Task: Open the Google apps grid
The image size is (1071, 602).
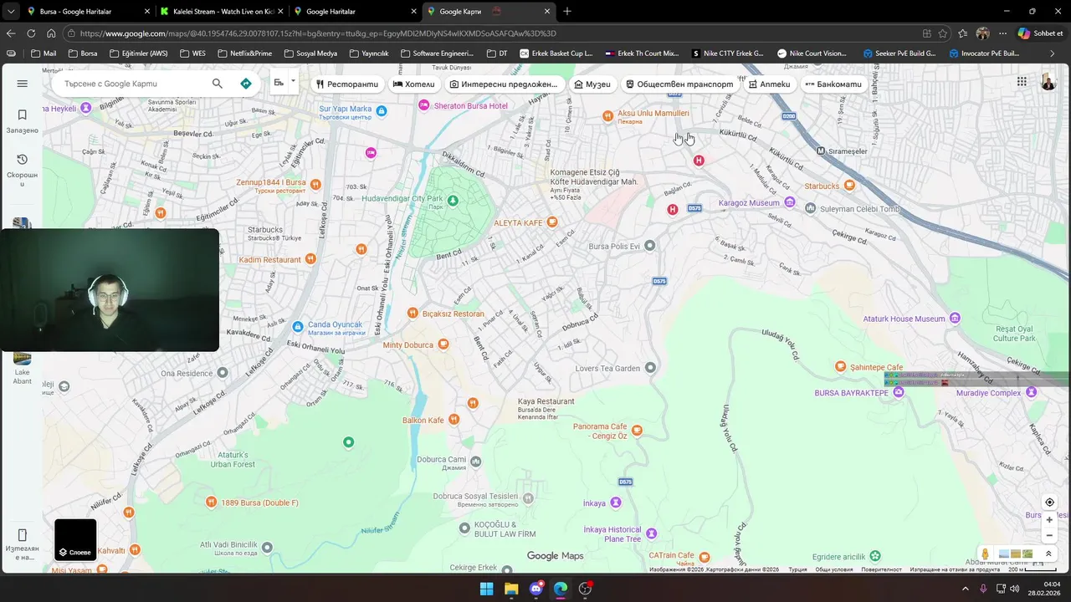Action: (x=1022, y=81)
